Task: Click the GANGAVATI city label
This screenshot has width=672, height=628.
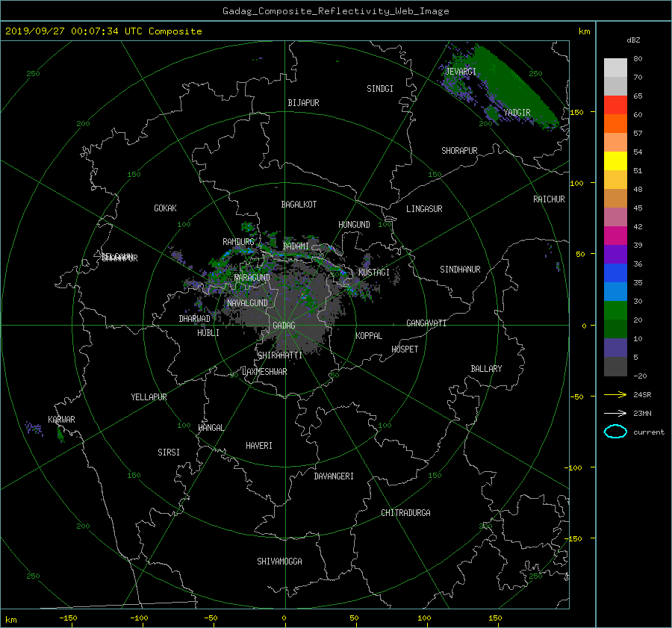Action: coord(426,323)
